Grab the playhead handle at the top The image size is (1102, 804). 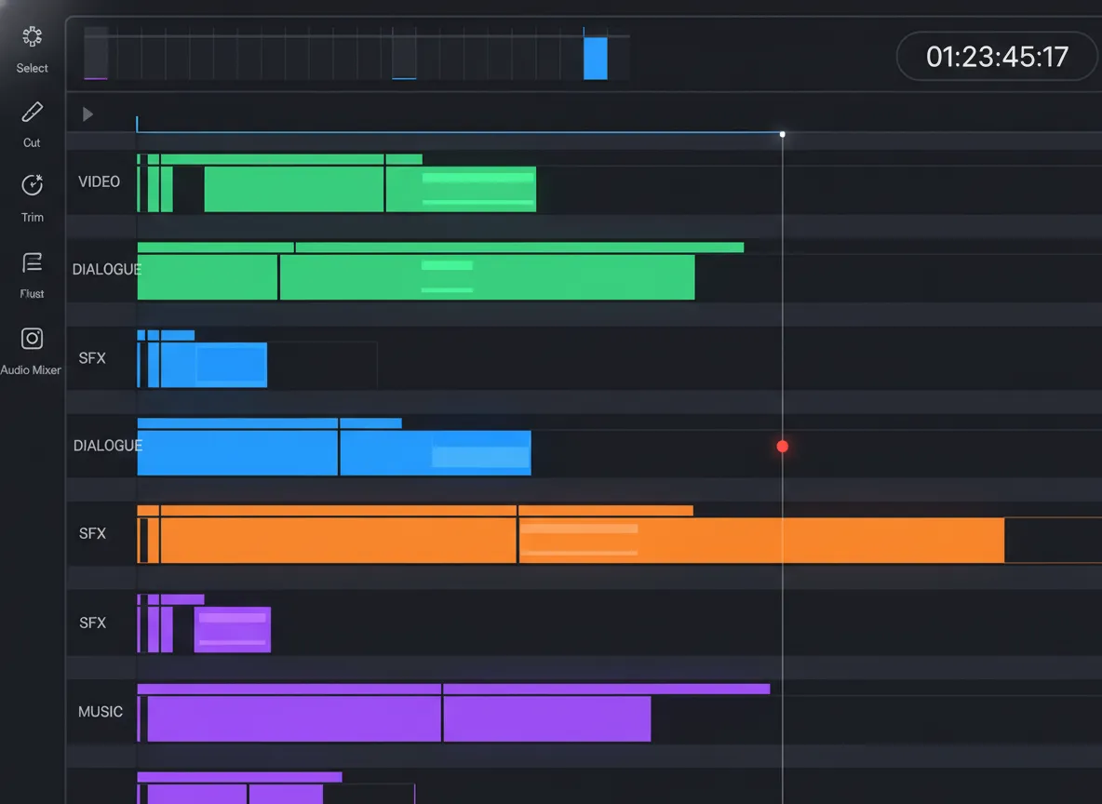[x=782, y=134]
